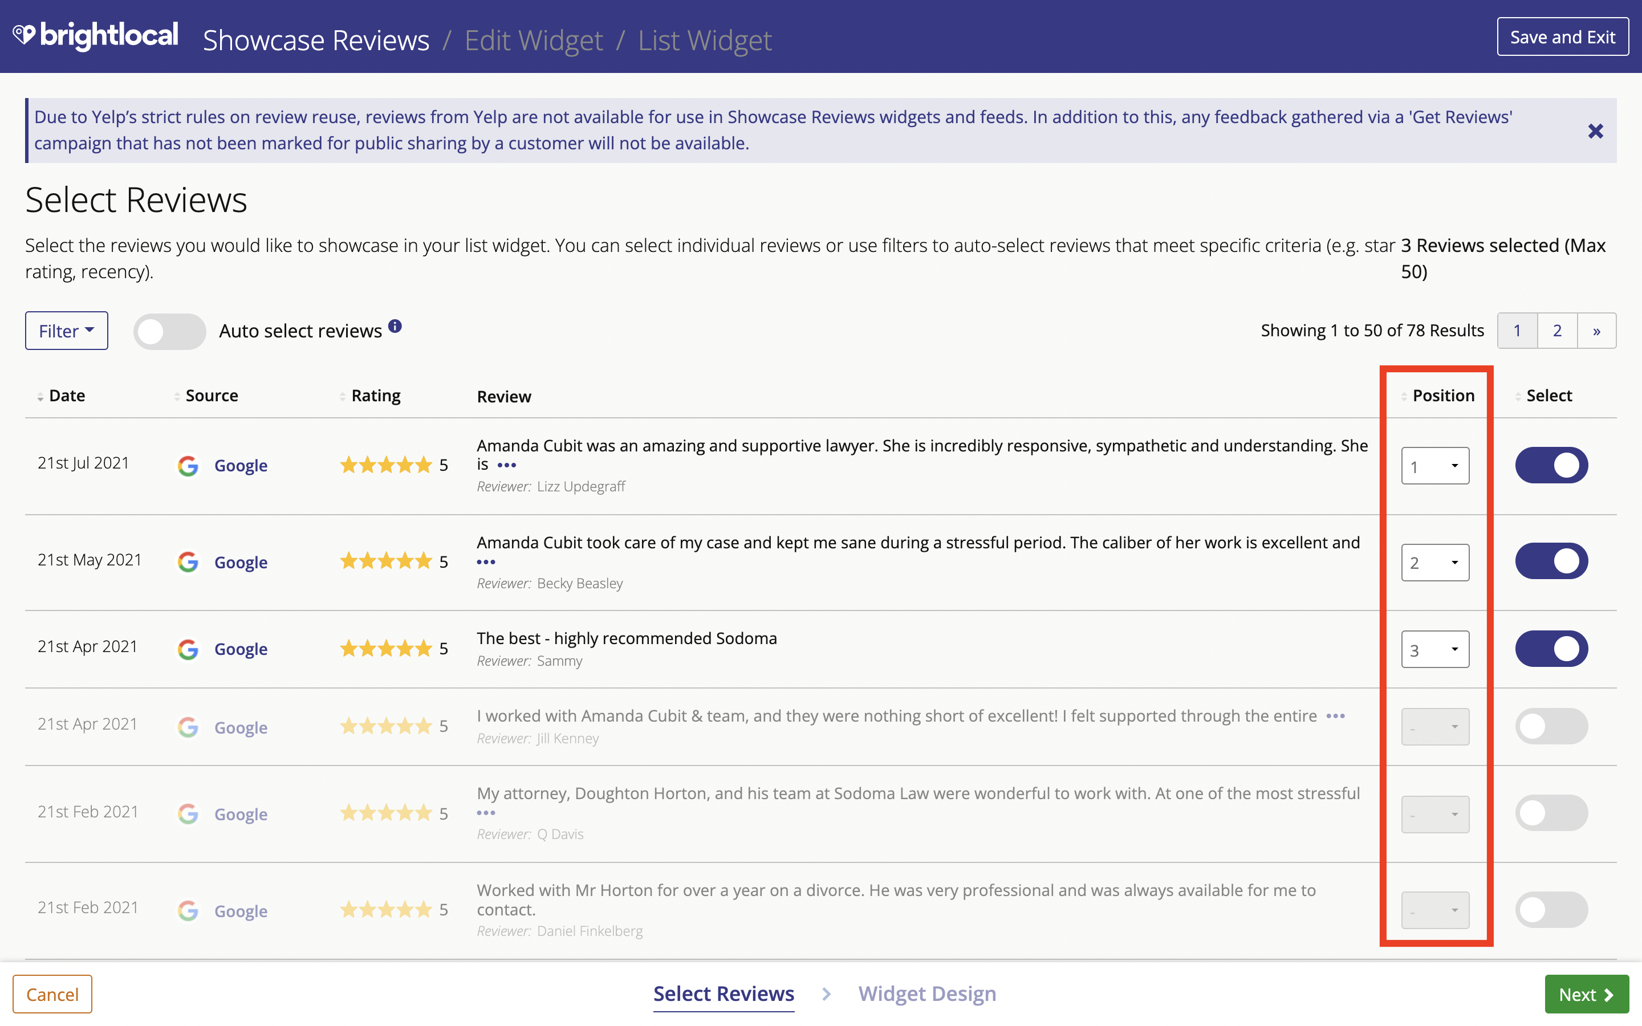Click '3 Reviews selected (Max 50)' text

coord(1503,259)
